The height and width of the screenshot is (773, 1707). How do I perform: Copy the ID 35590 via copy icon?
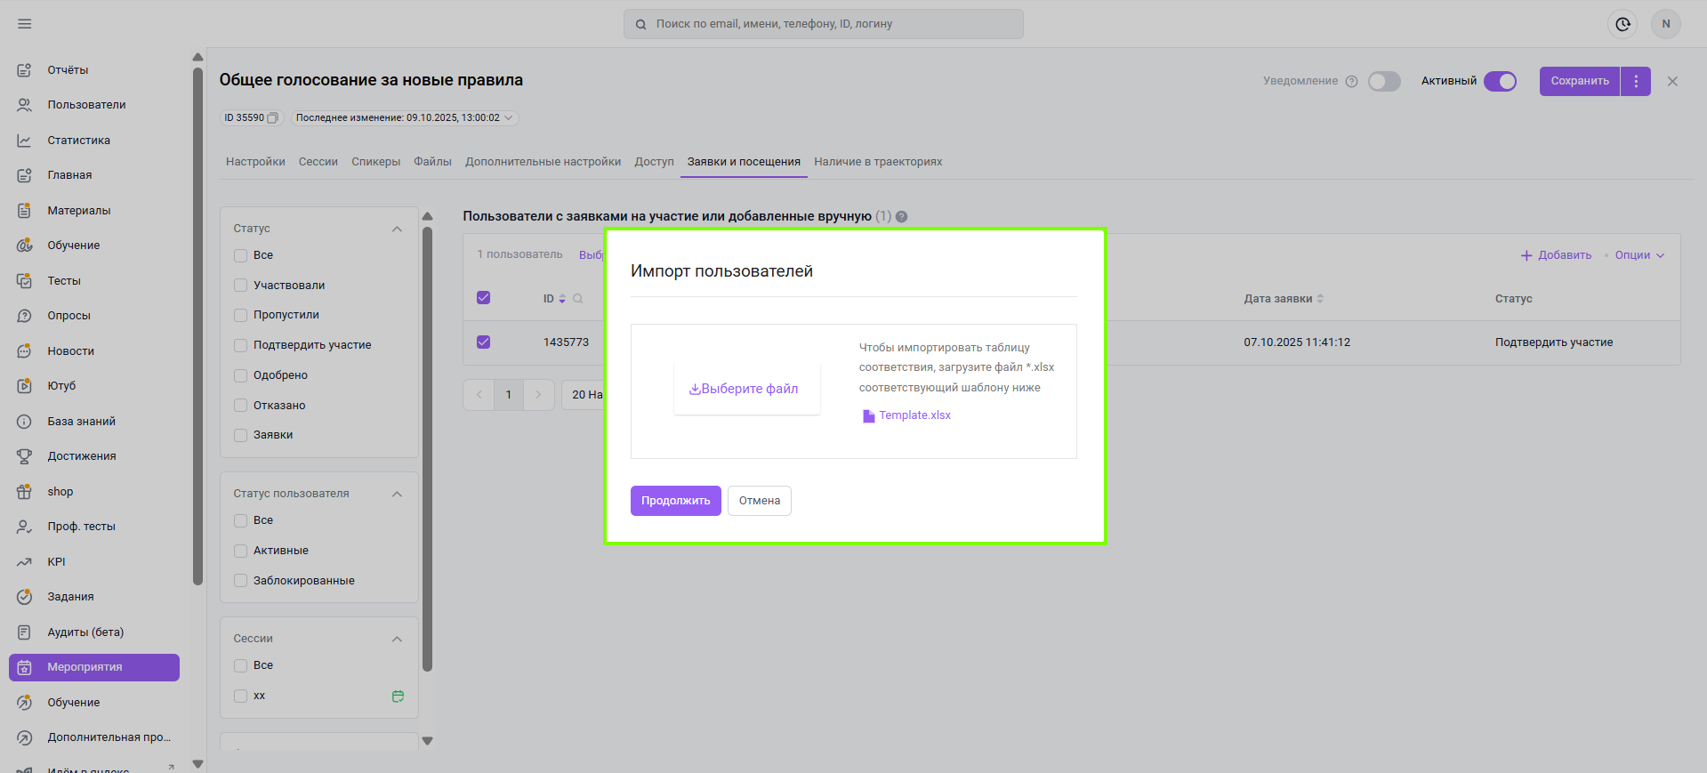pyautogui.click(x=273, y=117)
